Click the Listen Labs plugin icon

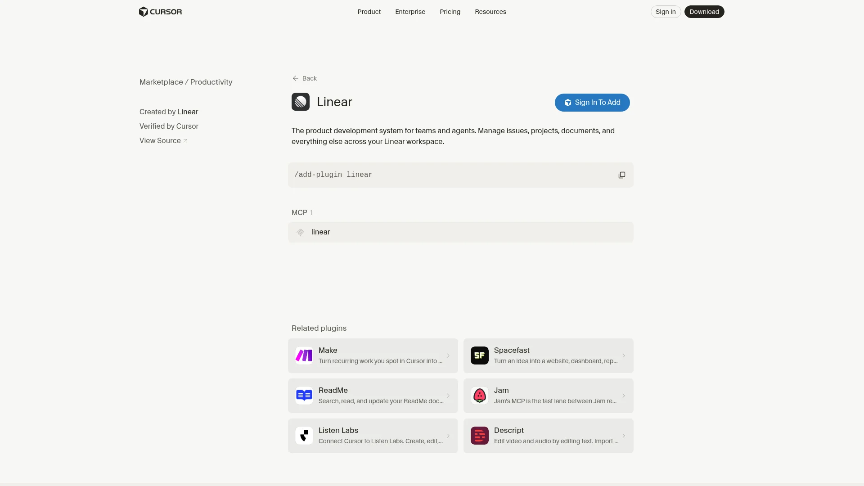point(304,436)
